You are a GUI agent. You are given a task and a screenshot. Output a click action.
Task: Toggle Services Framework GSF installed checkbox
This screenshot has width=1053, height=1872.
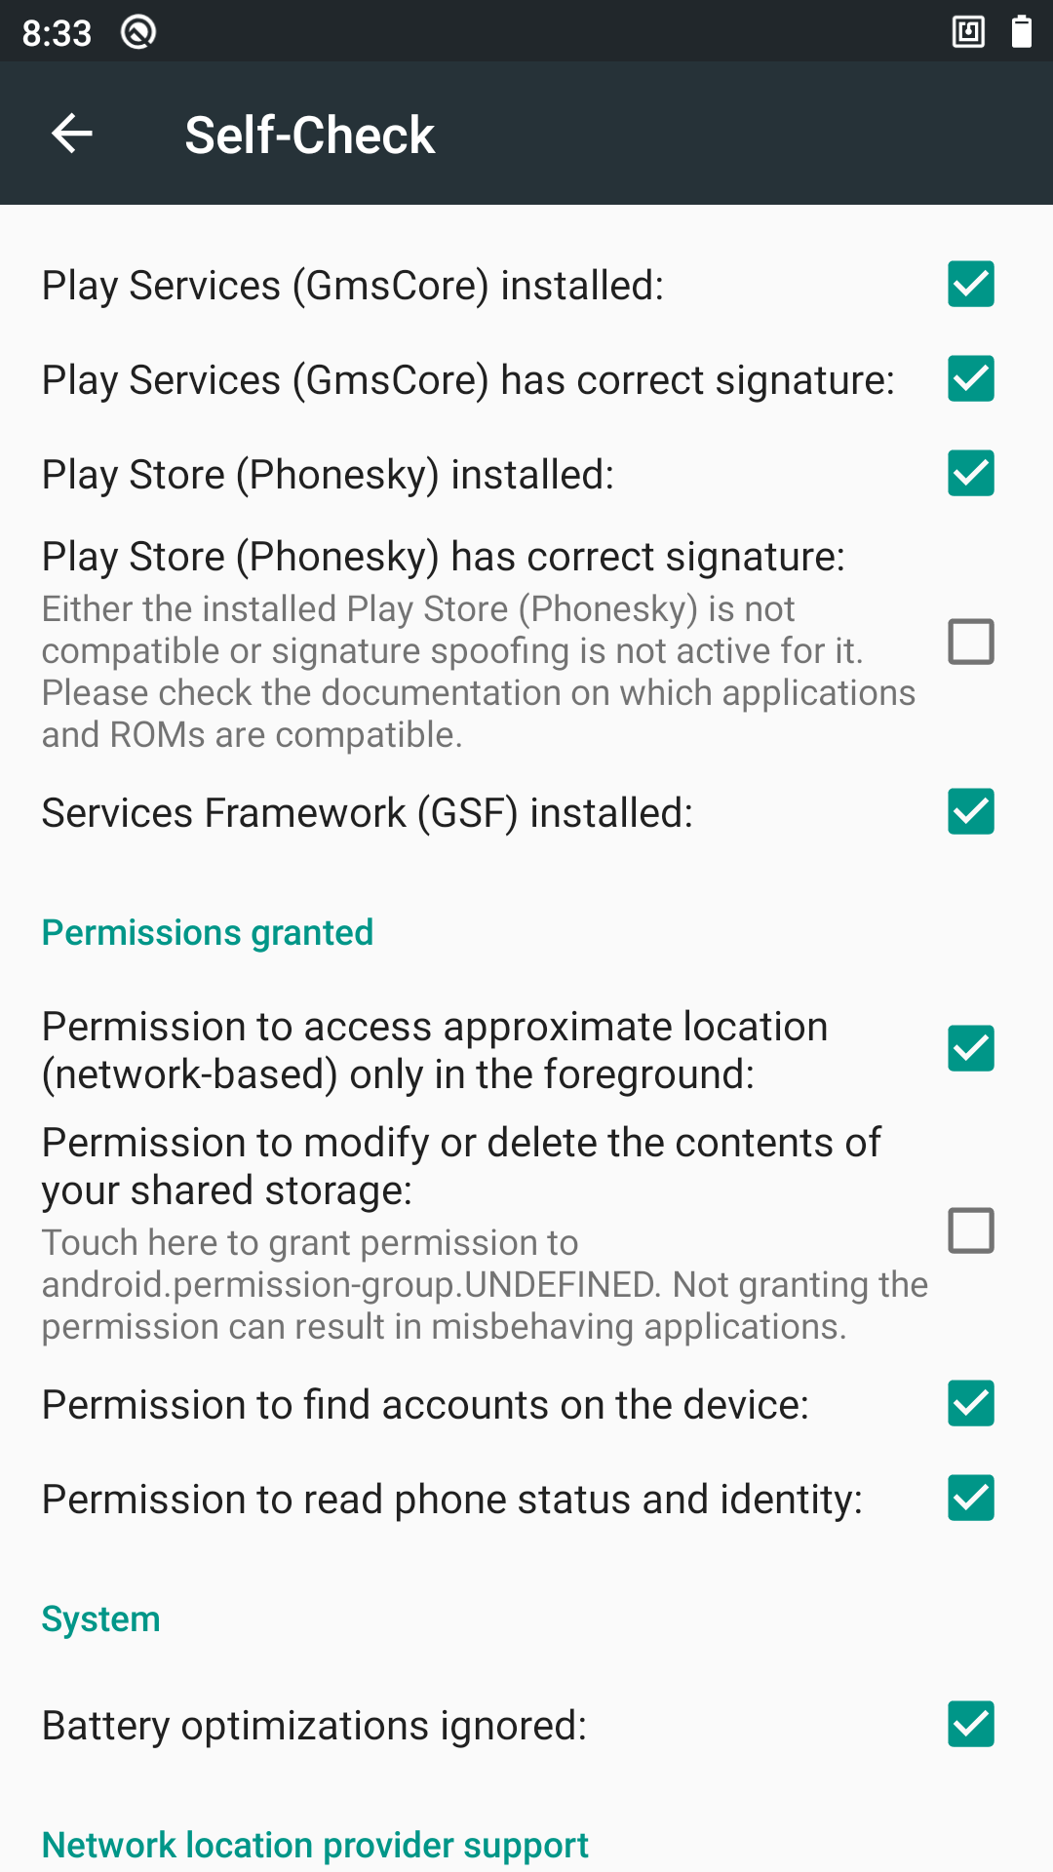971,811
